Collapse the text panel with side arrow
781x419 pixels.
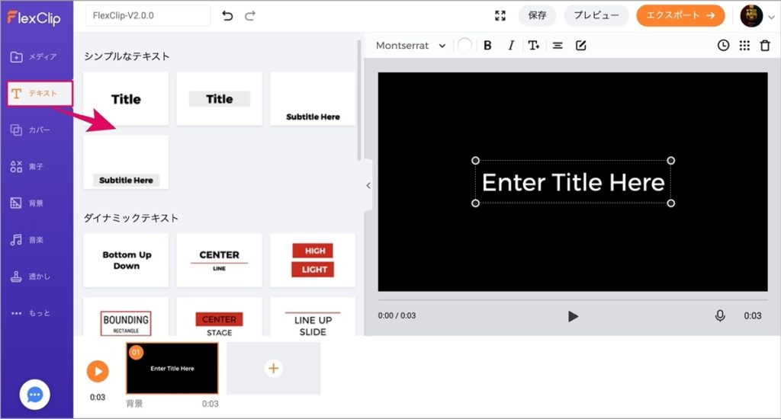(x=368, y=185)
